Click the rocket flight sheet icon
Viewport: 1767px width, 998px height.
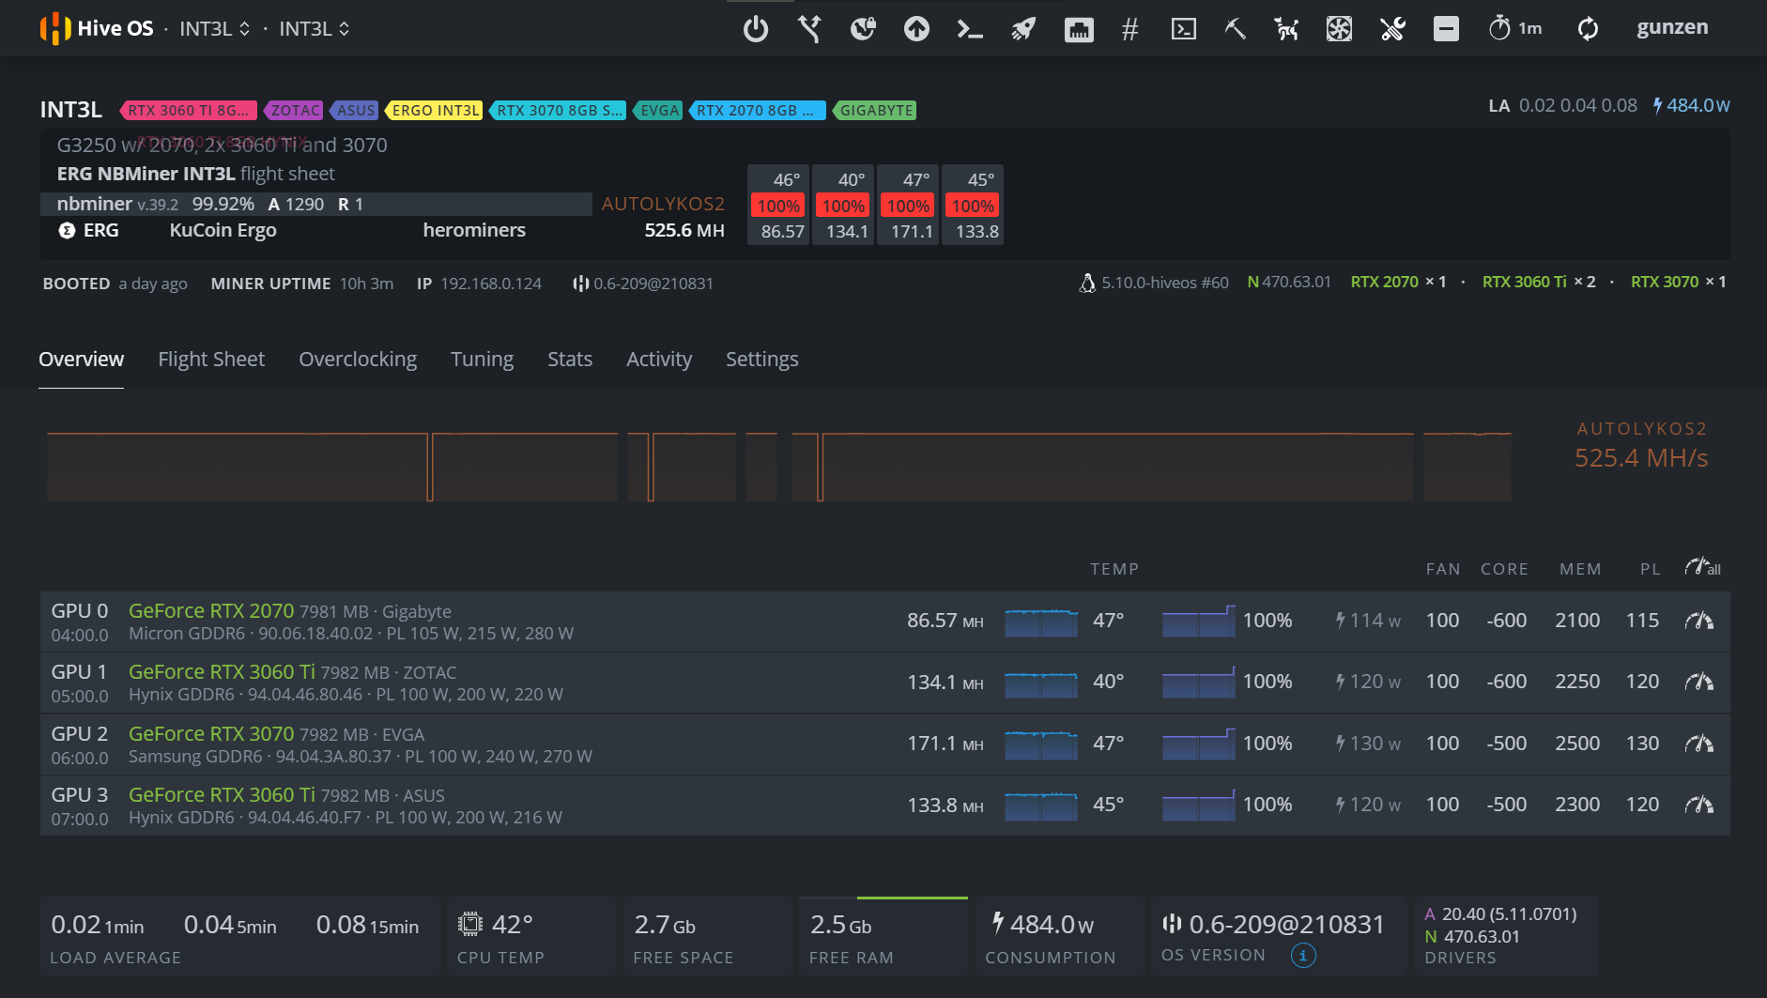(1023, 29)
